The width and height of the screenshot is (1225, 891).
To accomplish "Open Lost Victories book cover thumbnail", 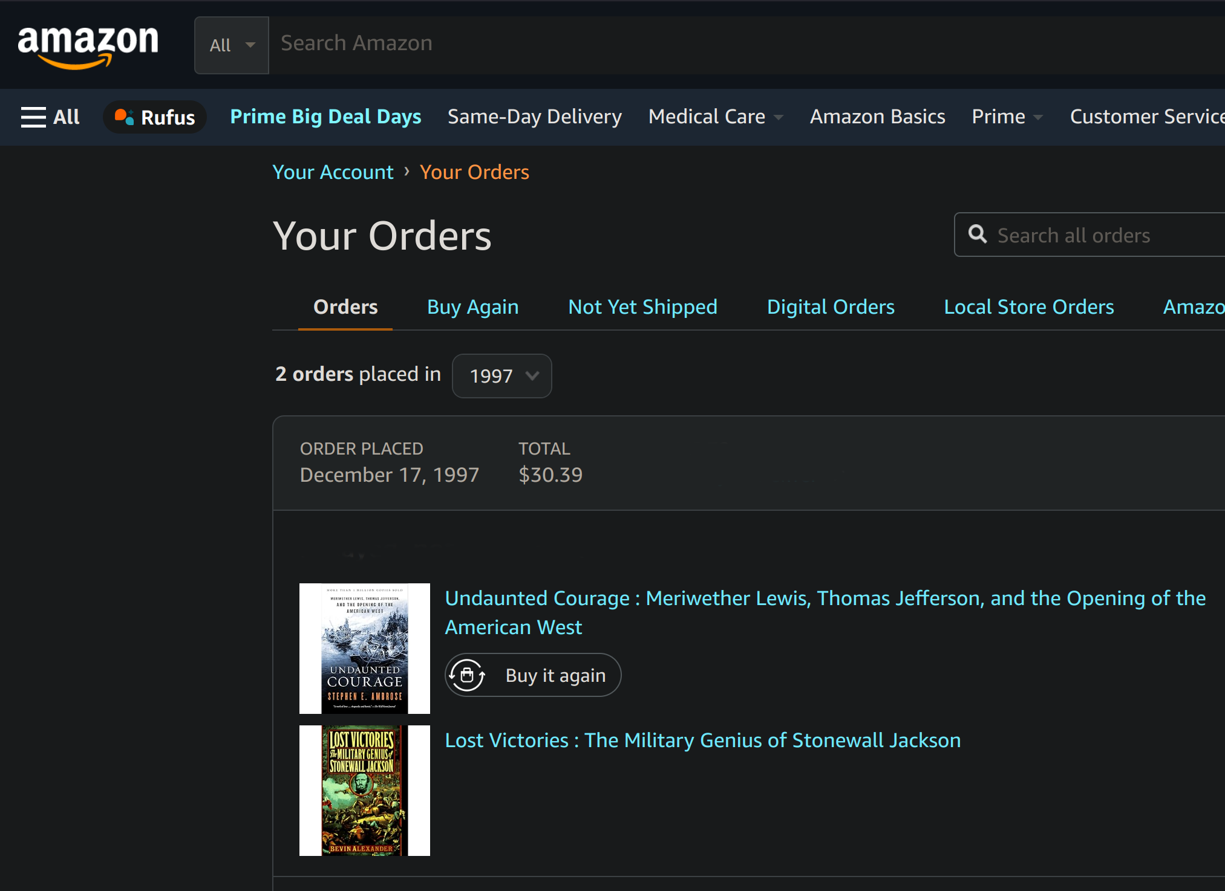I will pos(364,790).
